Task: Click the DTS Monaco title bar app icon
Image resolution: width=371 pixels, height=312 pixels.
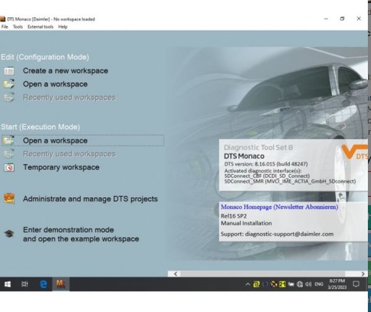Action: click(x=2, y=19)
